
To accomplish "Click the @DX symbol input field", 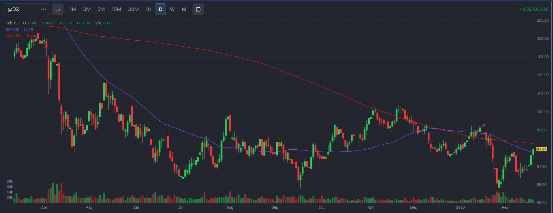I will [x=23, y=9].
